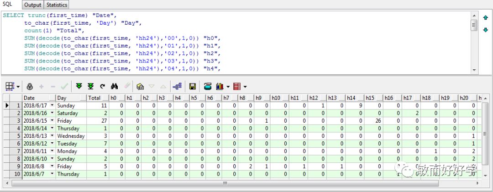Screen dimensions: 493x192
Task: Click the Total cell with value 11
Action: tap(98, 106)
